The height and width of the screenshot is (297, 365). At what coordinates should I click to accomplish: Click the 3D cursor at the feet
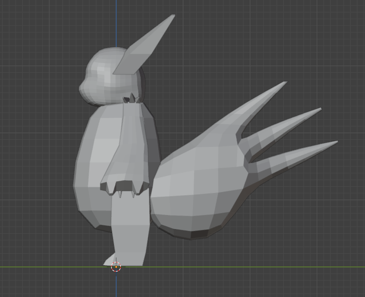pos(116,267)
